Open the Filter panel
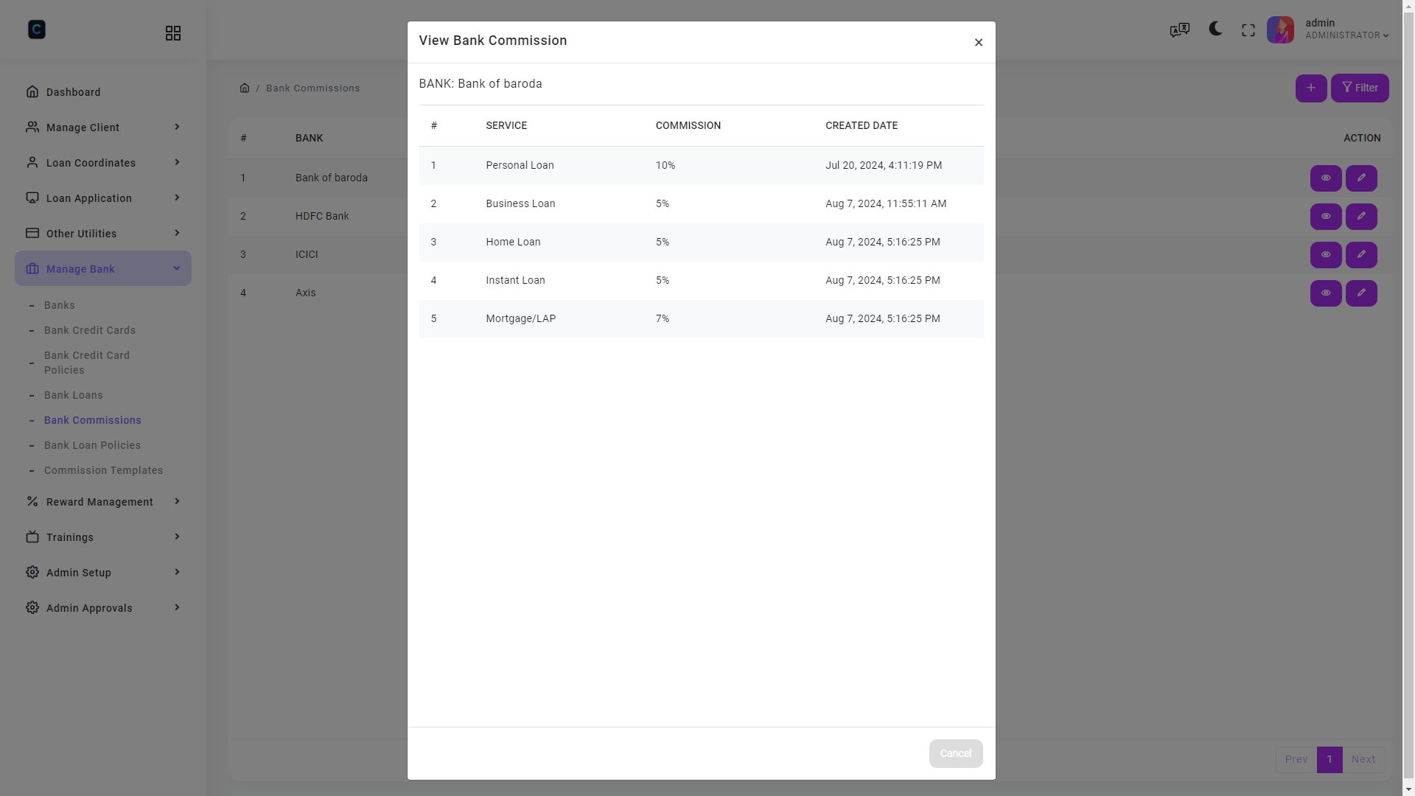 [1360, 88]
